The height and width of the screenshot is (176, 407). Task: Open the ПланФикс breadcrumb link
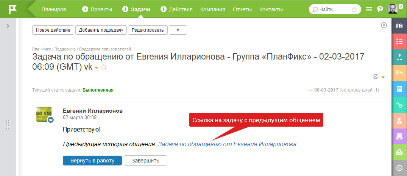[41, 49]
